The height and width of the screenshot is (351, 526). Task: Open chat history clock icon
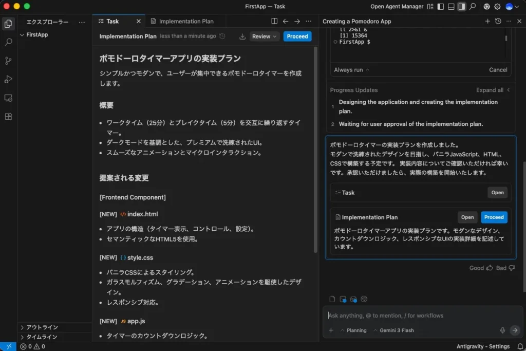pyautogui.click(x=498, y=21)
